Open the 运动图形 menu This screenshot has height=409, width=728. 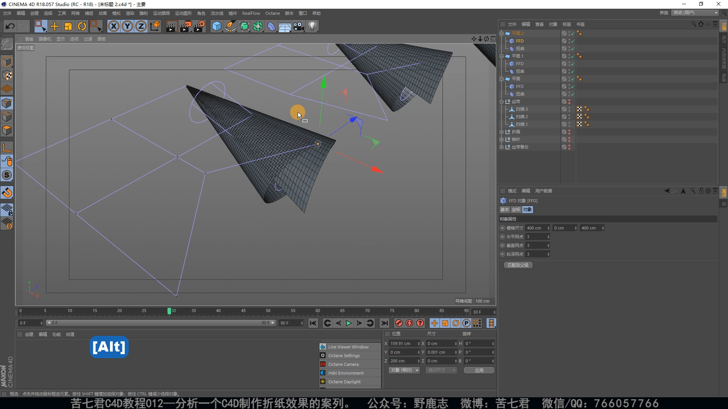point(184,13)
